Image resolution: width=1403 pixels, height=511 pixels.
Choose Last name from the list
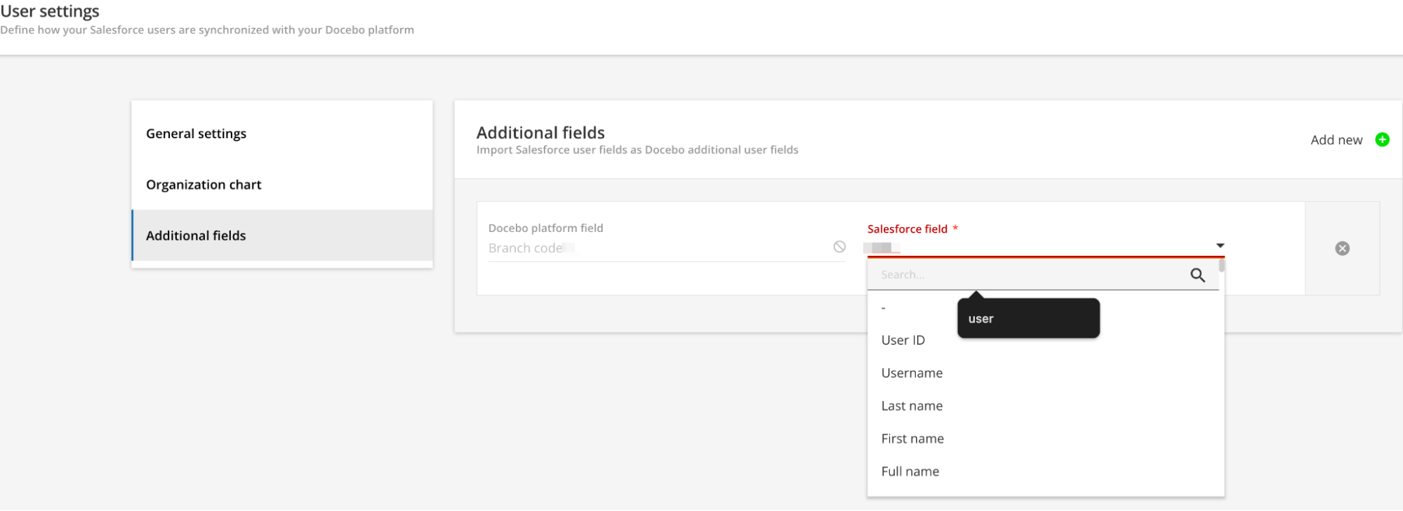click(1046, 406)
